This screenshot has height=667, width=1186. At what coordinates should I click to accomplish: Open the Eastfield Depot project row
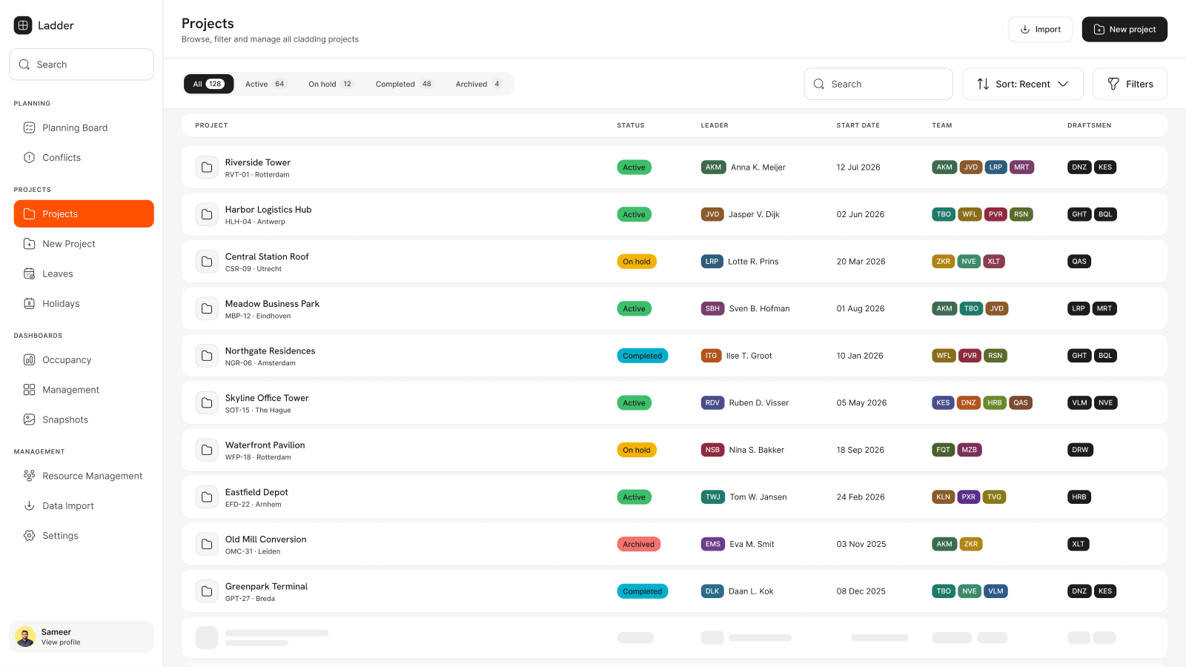(x=675, y=497)
